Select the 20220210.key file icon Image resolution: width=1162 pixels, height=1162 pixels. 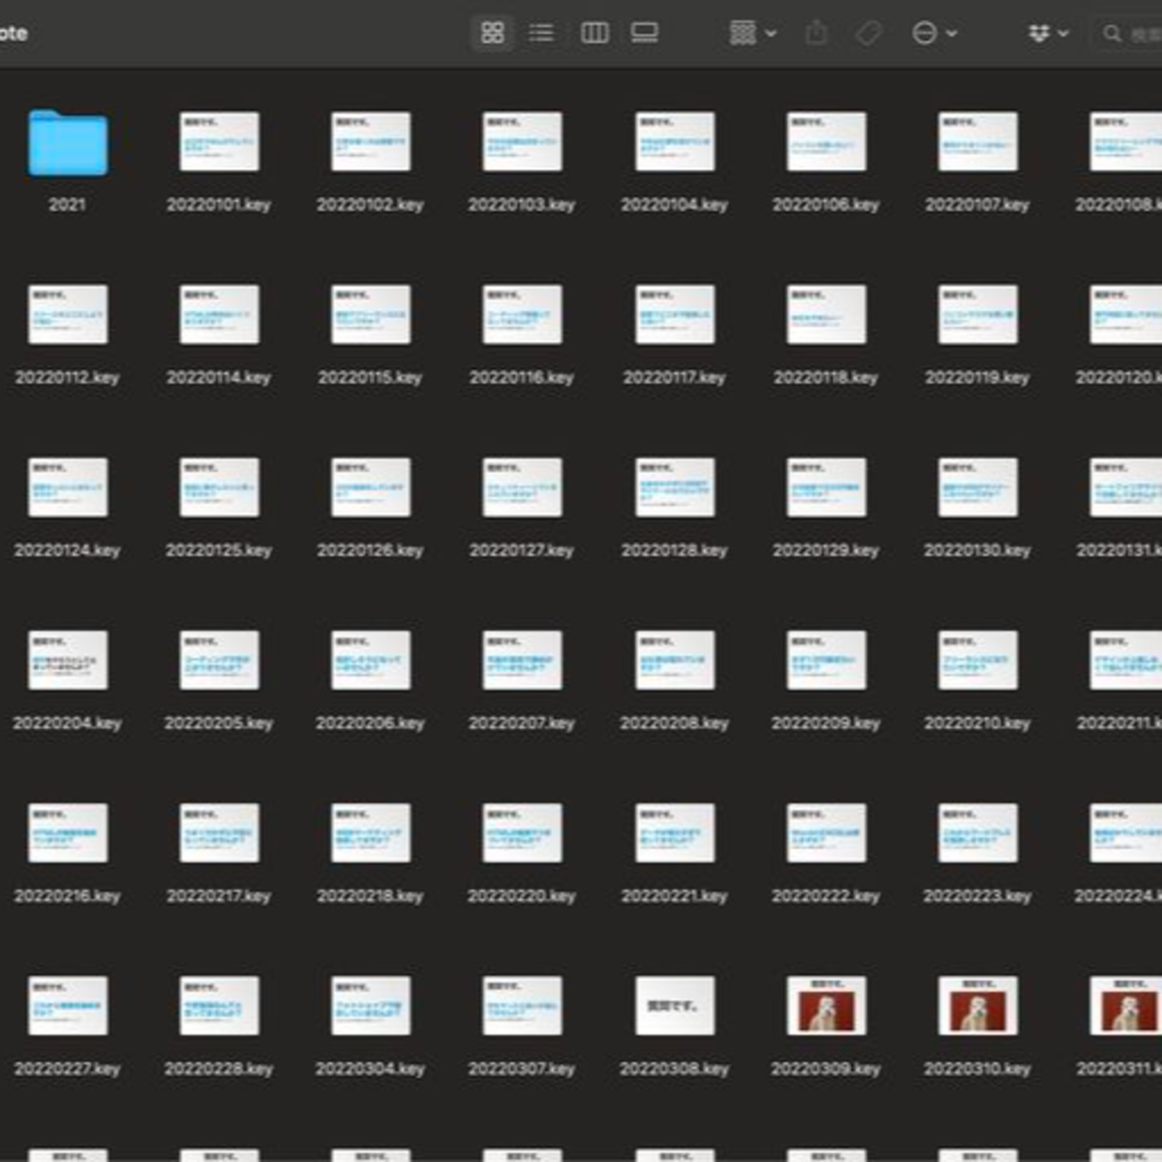[x=978, y=660]
